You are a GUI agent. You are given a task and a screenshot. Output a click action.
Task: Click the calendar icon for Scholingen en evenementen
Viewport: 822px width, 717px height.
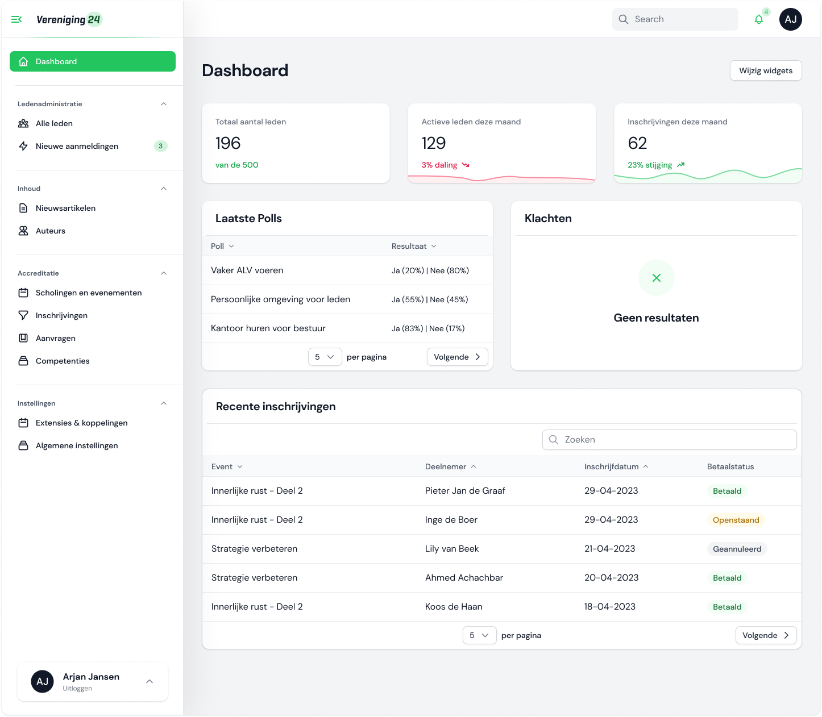point(23,293)
